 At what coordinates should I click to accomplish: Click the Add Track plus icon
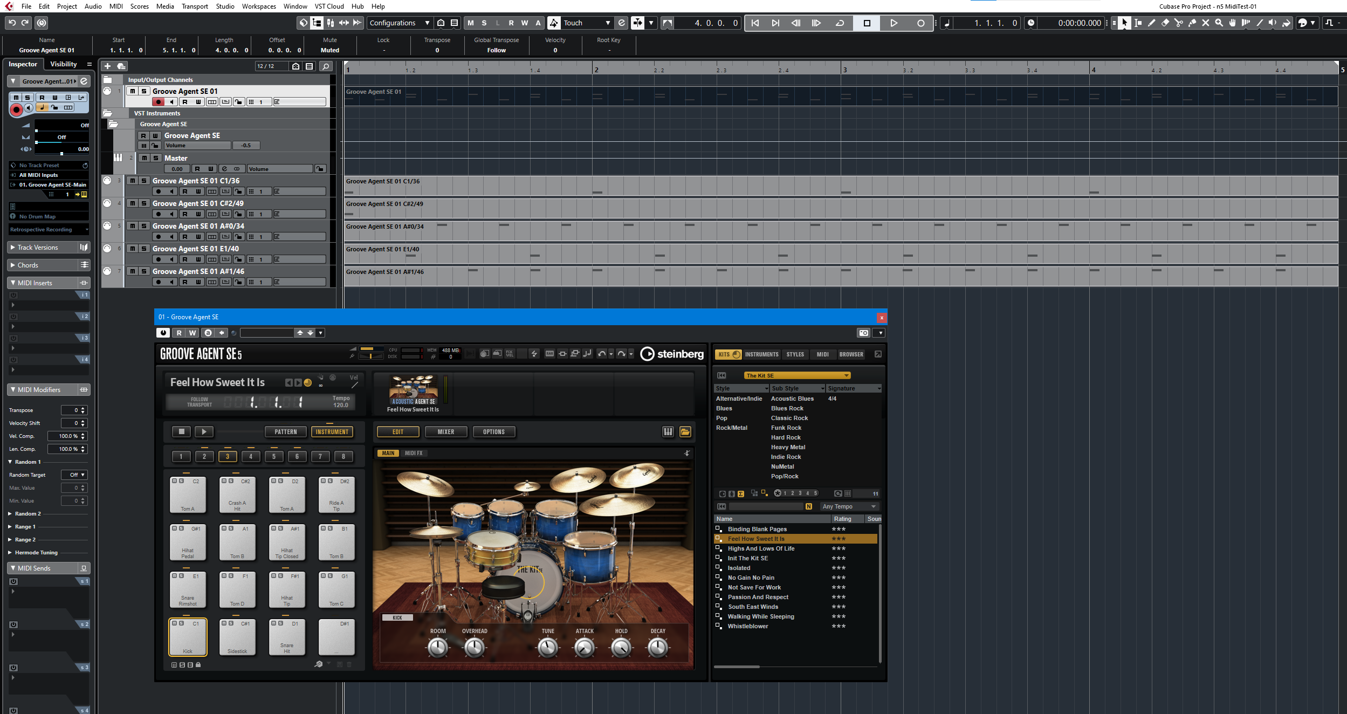coord(107,66)
